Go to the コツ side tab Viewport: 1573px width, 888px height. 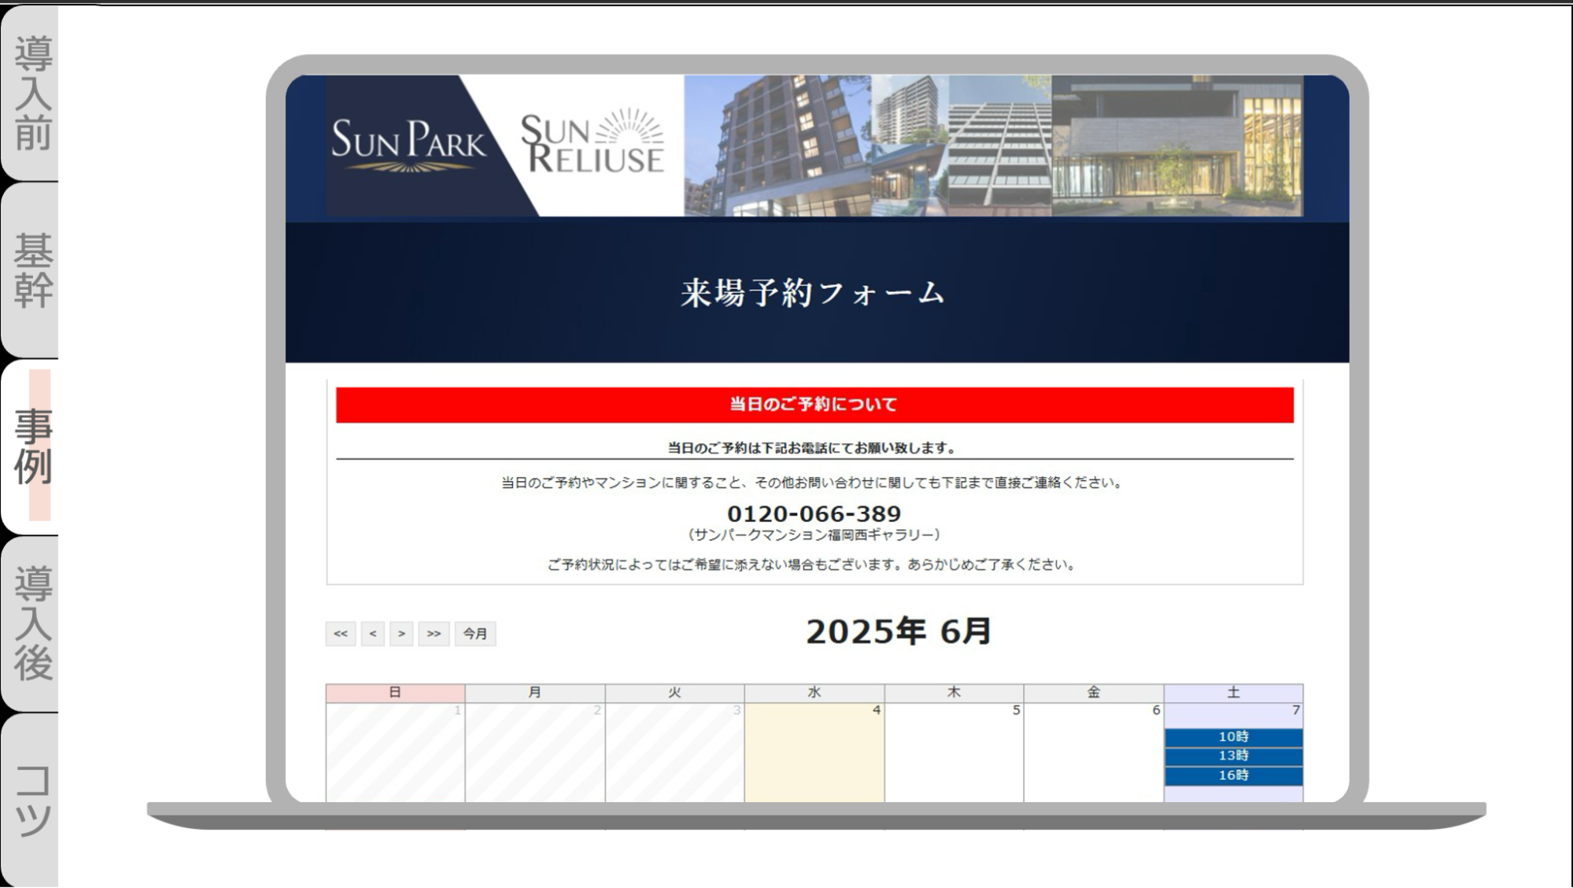pyautogui.click(x=30, y=800)
